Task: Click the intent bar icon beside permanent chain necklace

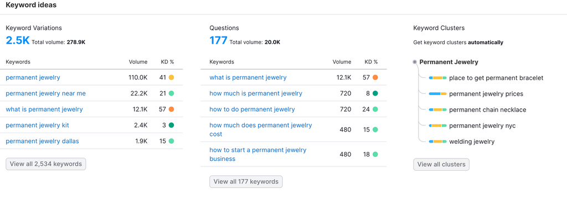Action: [x=437, y=109]
